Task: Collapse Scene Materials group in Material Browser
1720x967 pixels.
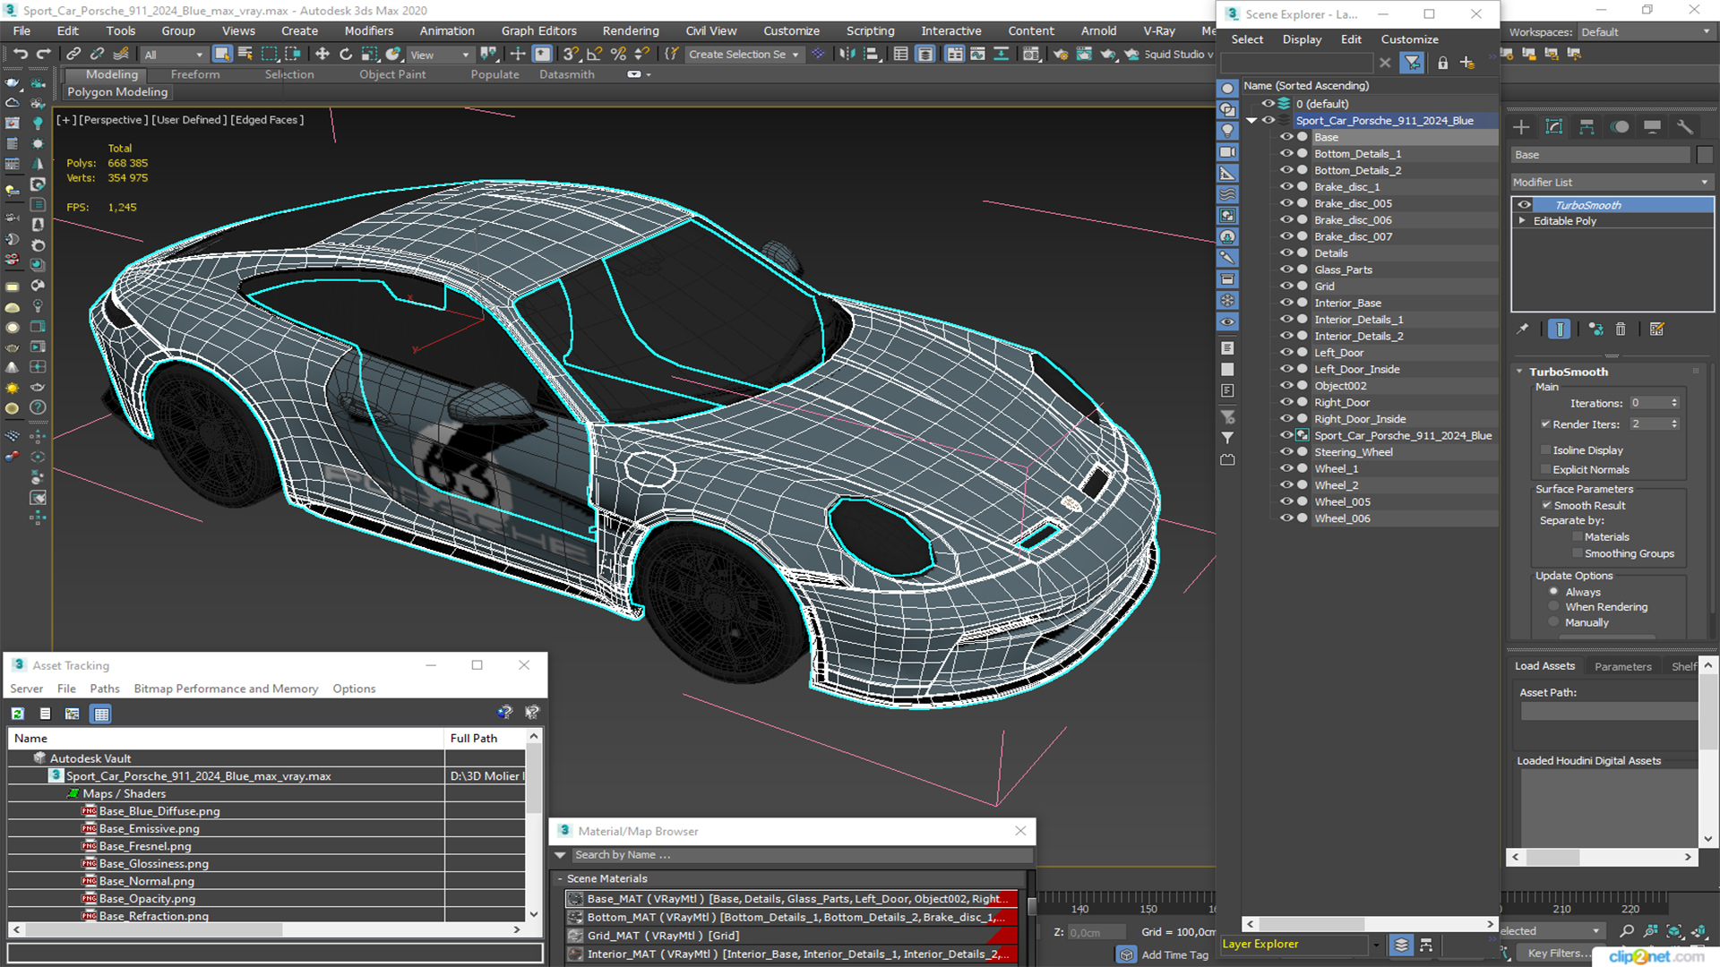Action: pyautogui.click(x=560, y=879)
